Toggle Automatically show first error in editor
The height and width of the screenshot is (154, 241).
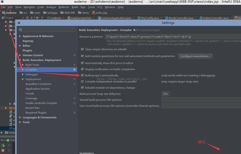pos(82,63)
